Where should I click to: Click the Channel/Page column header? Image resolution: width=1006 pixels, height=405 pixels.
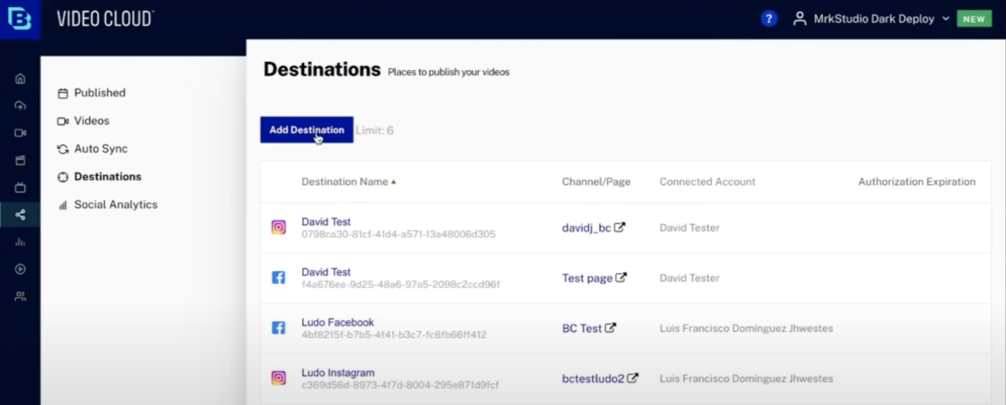click(x=596, y=182)
